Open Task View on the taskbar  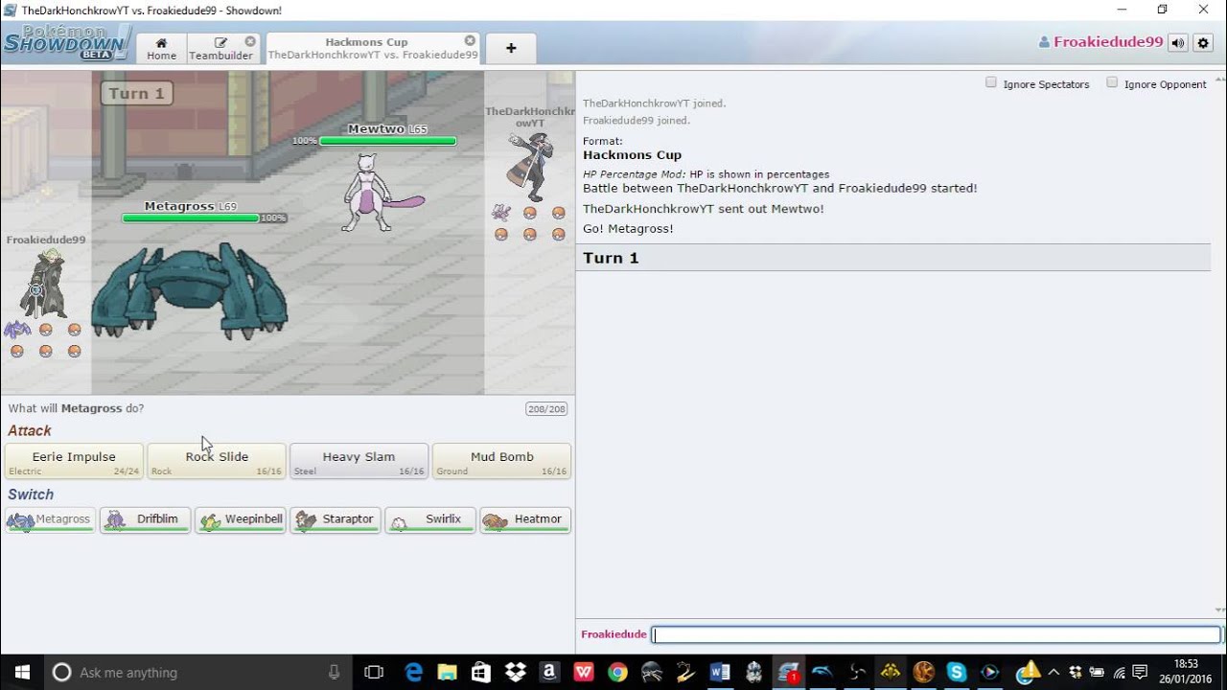click(x=374, y=673)
